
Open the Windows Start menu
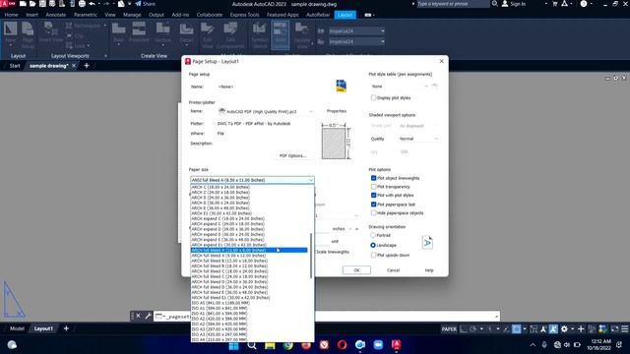[233, 345]
